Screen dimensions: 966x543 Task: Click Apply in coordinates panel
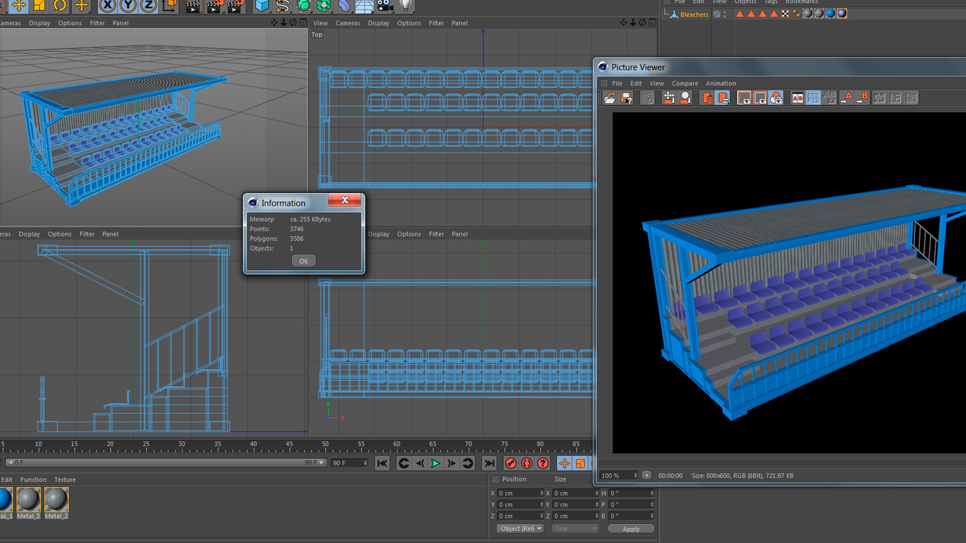click(631, 529)
